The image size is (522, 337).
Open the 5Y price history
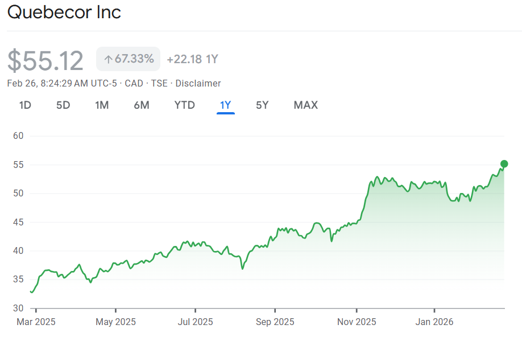[262, 105]
